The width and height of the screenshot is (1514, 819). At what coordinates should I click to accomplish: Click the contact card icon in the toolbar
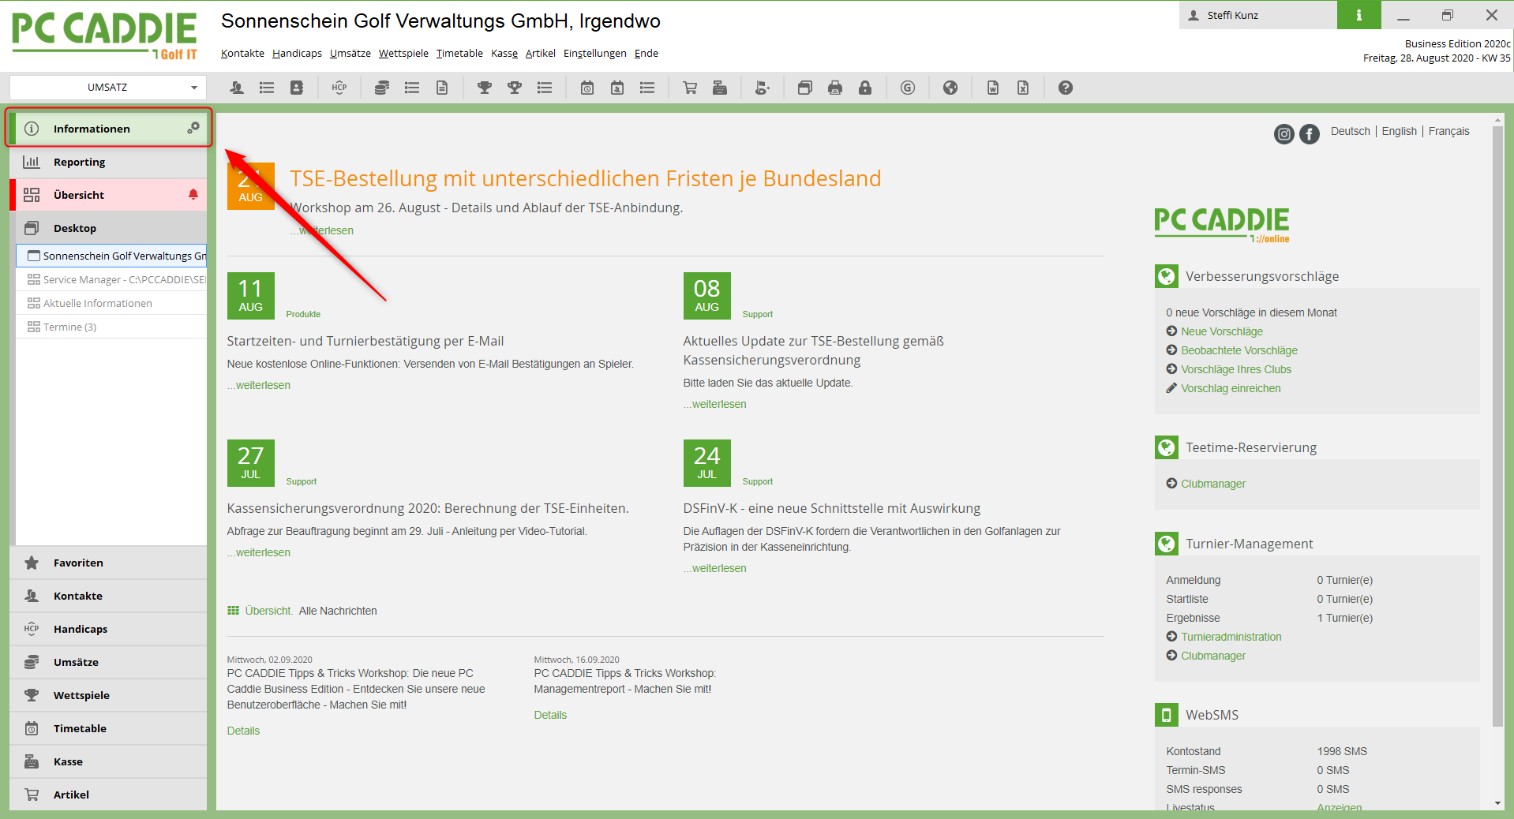(297, 88)
